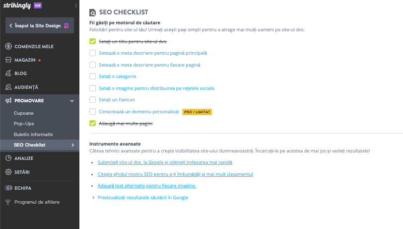The width and height of the screenshot is (403, 229).
Task: Collapse the Promovare menu chevron
Action: (72, 101)
